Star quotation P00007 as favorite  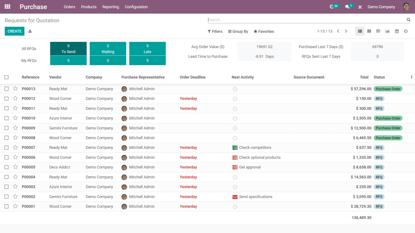15,147
